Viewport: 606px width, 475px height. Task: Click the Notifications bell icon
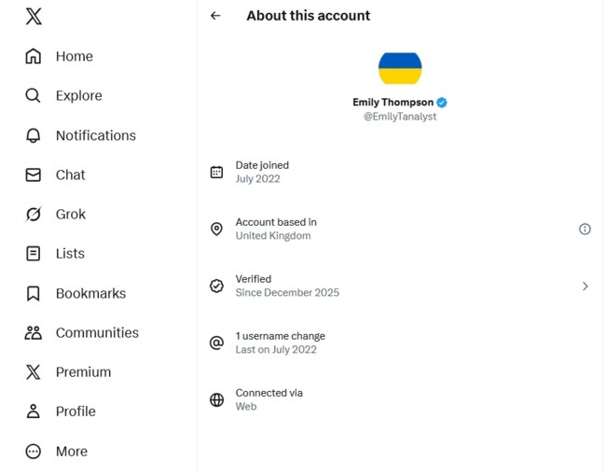tap(34, 135)
